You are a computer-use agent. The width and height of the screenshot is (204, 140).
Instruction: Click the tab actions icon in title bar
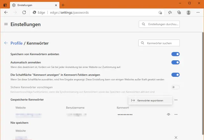[5, 5]
